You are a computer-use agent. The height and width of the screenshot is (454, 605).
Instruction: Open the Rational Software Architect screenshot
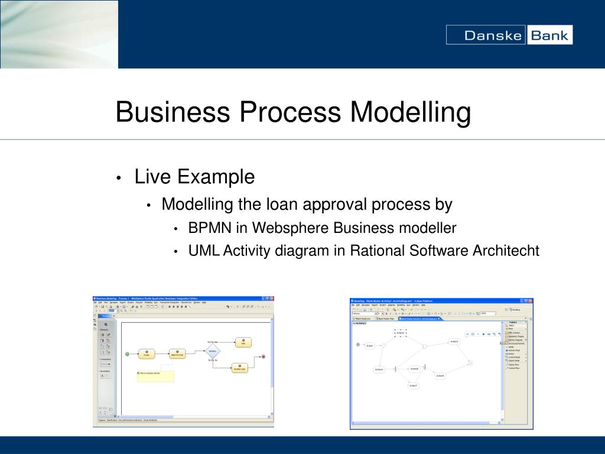point(441,364)
